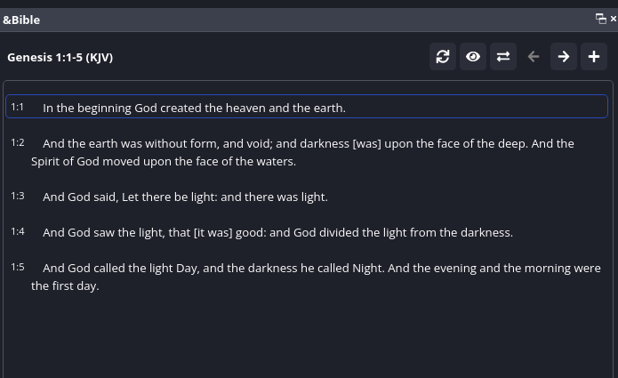Screen dimensions: 618x378
Task: Click the 1:3 verse number
Action: pyautogui.click(x=18, y=196)
